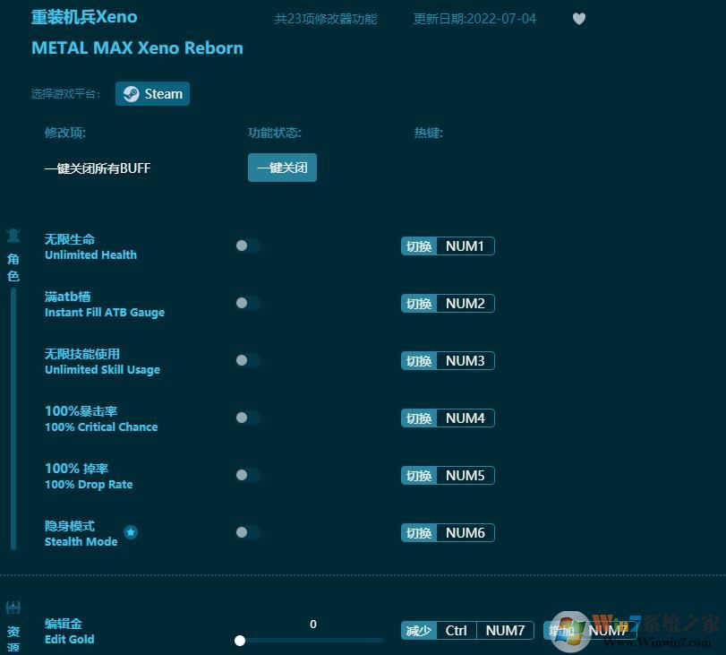Click the NUM5 hotkey box
726x655 pixels.
pos(465,476)
